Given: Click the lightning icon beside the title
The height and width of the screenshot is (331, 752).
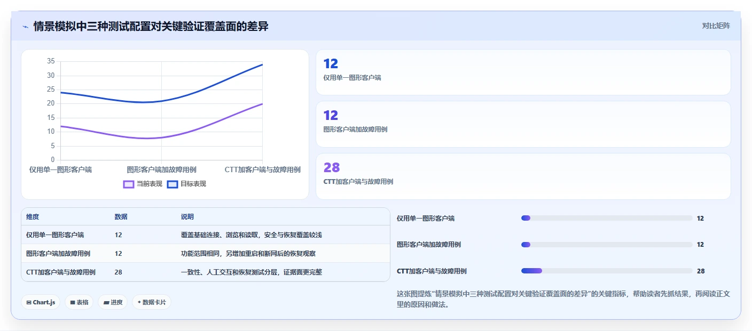Looking at the screenshot, I should pos(25,26).
